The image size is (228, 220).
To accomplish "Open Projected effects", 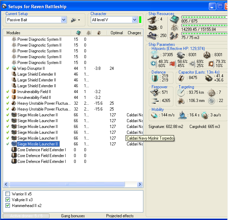I will 120,216.
